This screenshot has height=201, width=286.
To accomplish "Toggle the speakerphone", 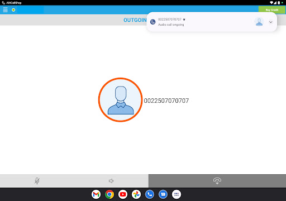I will click(x=111, y=181).
